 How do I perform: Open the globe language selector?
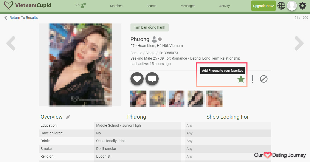(281, 6)
